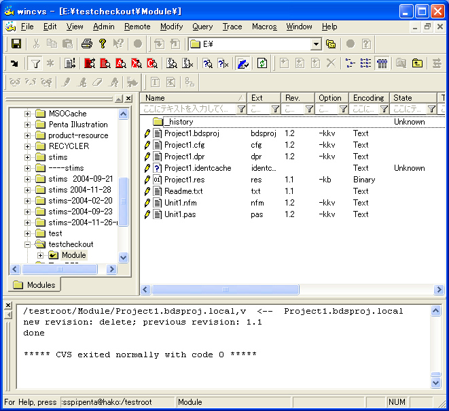Expand the MSOCache folder node
This screenshot has width=449, height=411.
click(27, 114)
